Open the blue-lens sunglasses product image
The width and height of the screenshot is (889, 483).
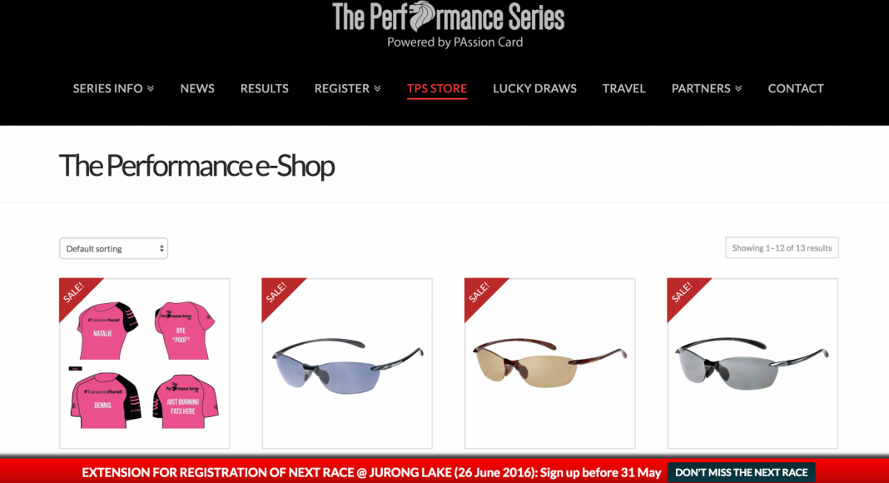coord(347,363)
